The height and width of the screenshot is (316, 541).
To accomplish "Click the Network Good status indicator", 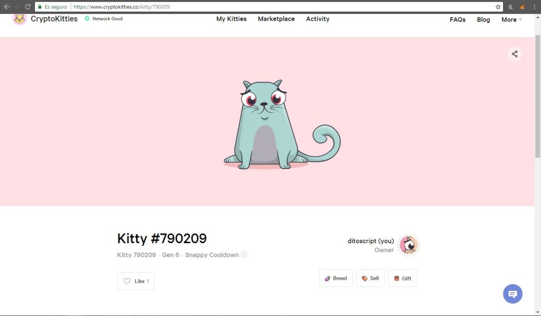I will (104, 18).
